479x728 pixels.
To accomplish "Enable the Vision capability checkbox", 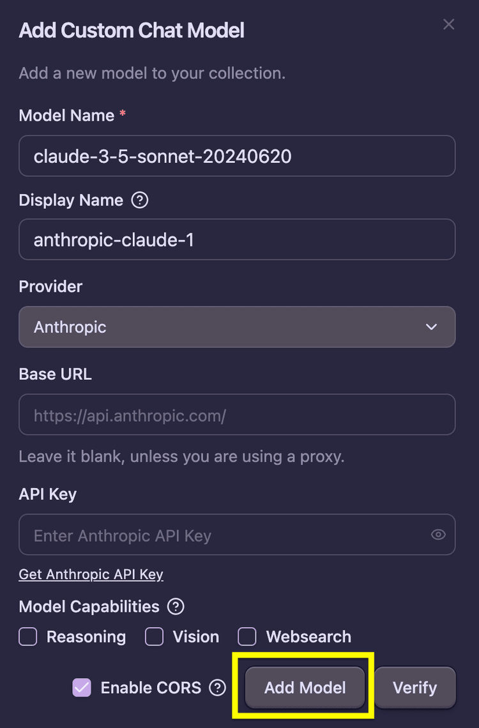I will [154, 637].
